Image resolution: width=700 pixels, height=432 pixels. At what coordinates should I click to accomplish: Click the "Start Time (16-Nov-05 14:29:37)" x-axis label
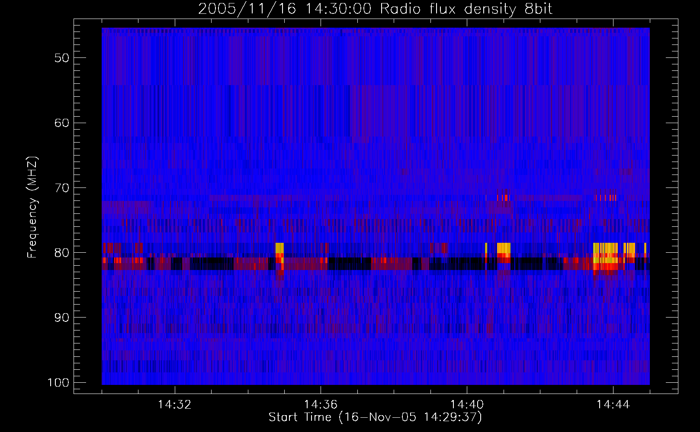(x=375, y=417)
